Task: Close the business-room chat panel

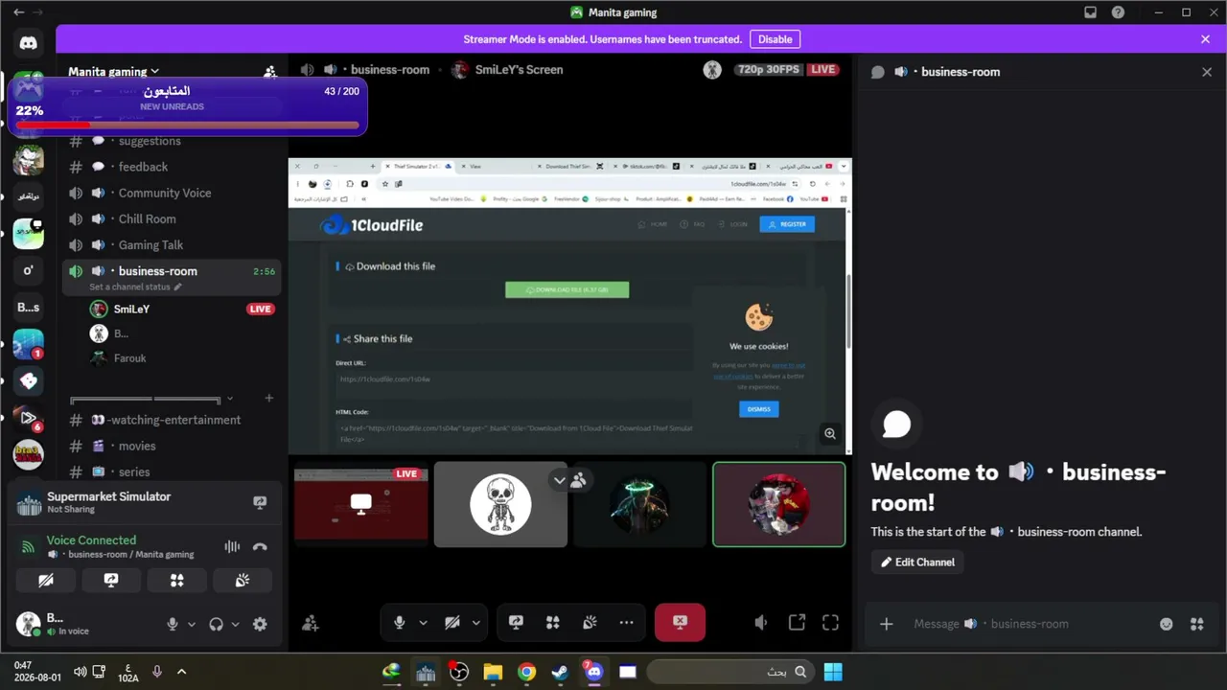Action: 1207,72
